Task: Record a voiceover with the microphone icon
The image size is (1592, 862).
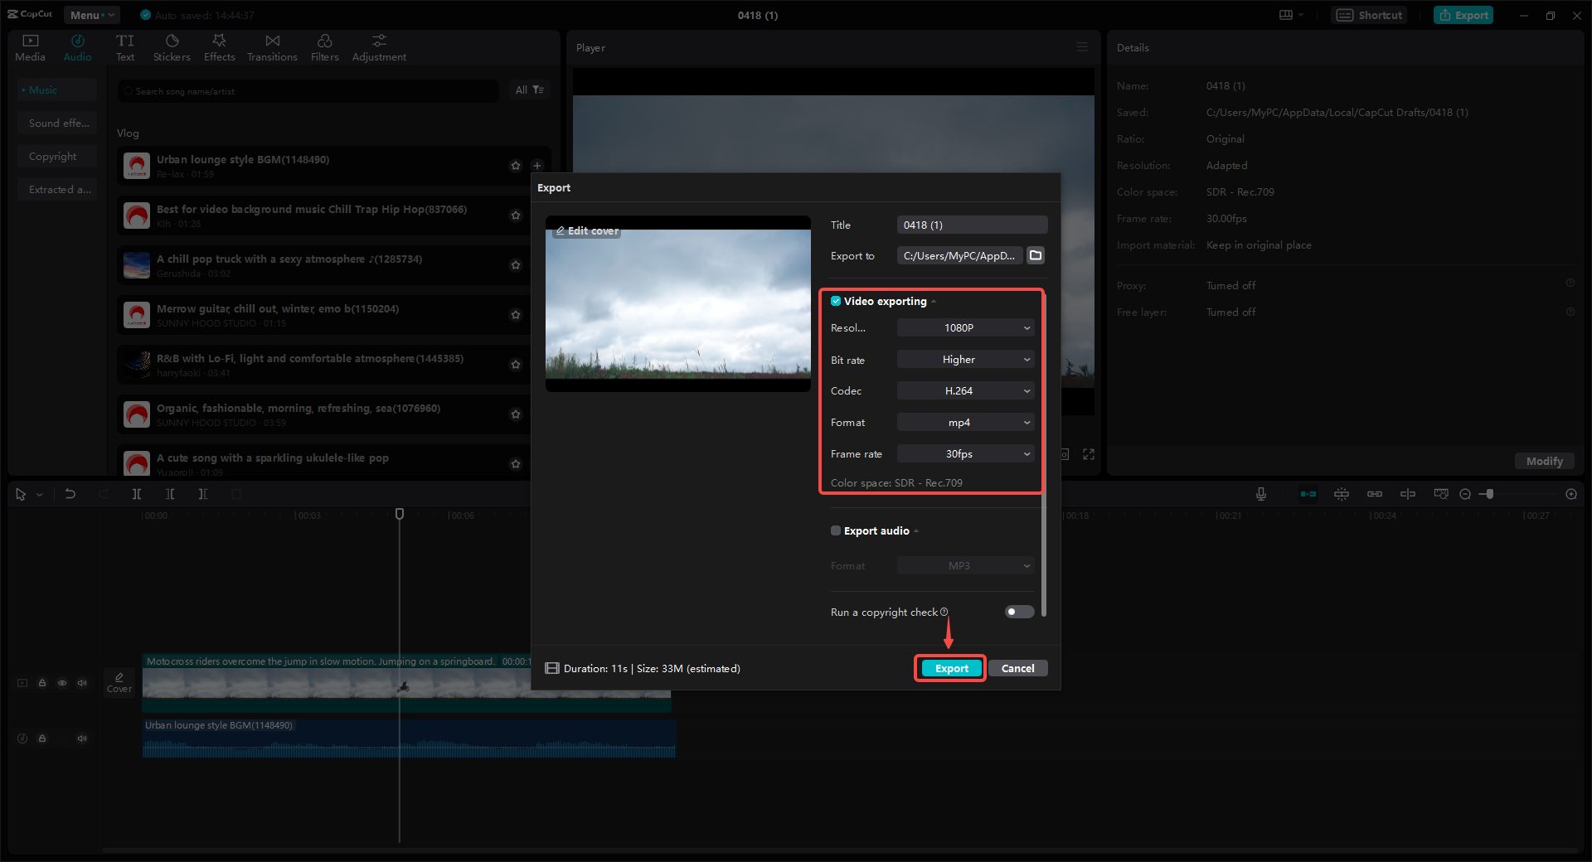Action: tap(1260, 493)
